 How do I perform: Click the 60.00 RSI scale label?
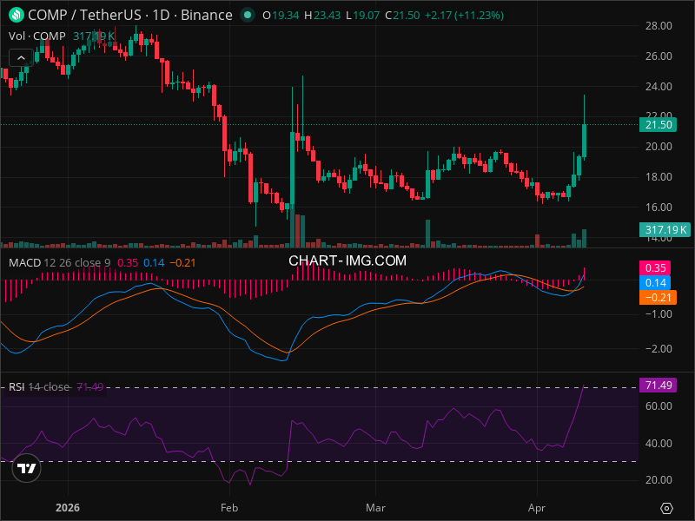click(x=659, y=406)
